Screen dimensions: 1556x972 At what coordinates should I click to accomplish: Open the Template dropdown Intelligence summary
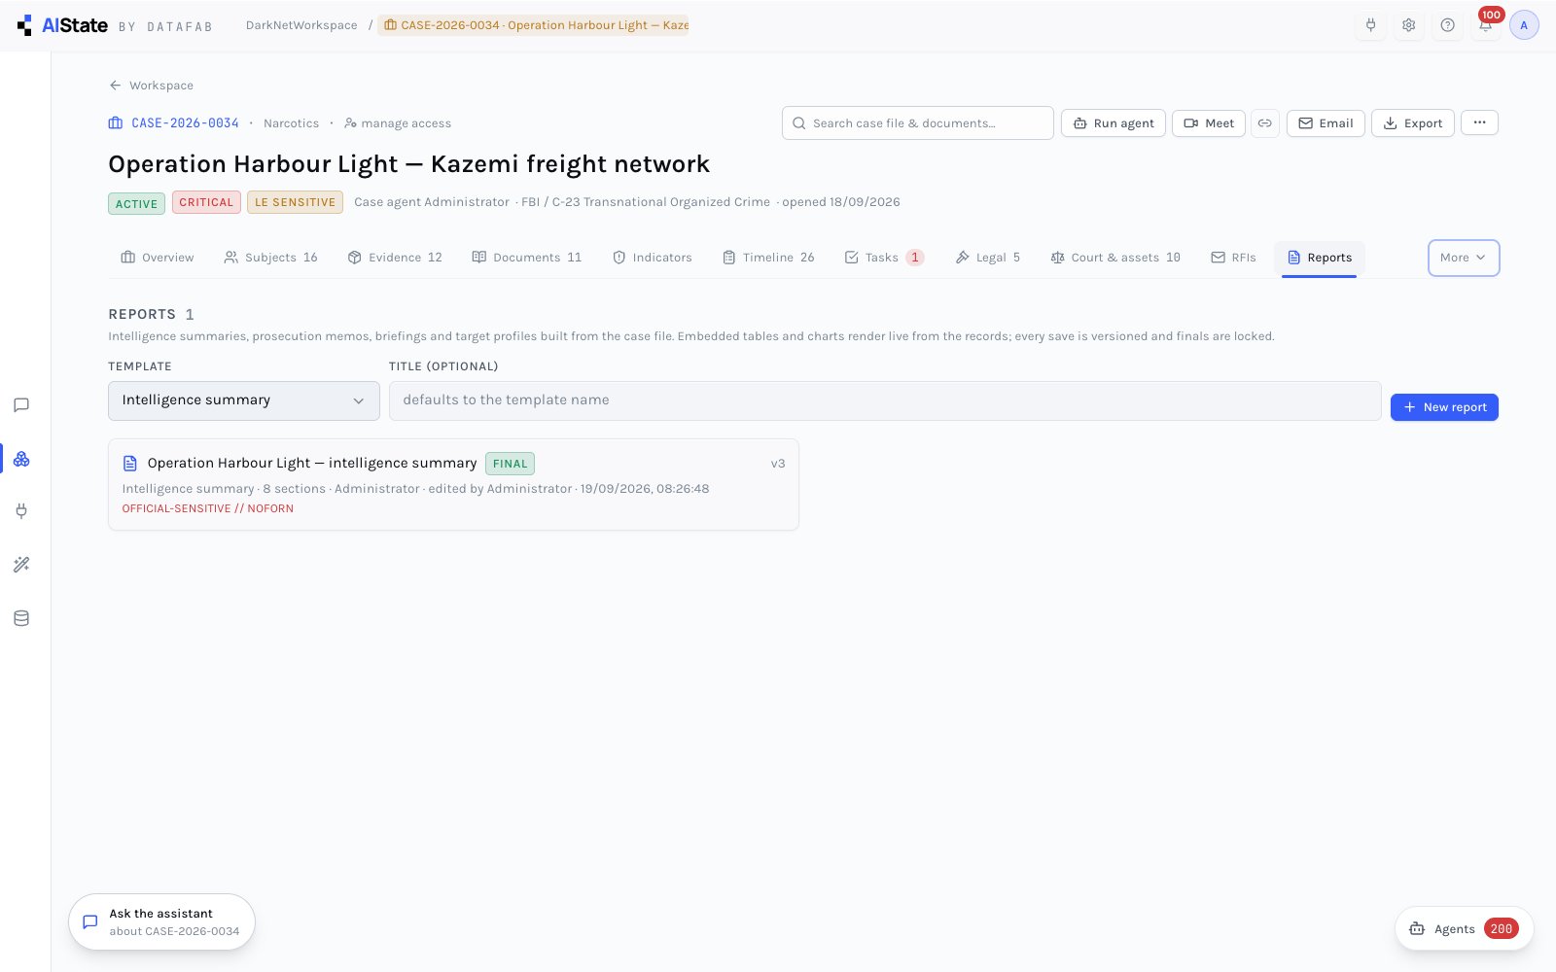(x=244, y=400)
